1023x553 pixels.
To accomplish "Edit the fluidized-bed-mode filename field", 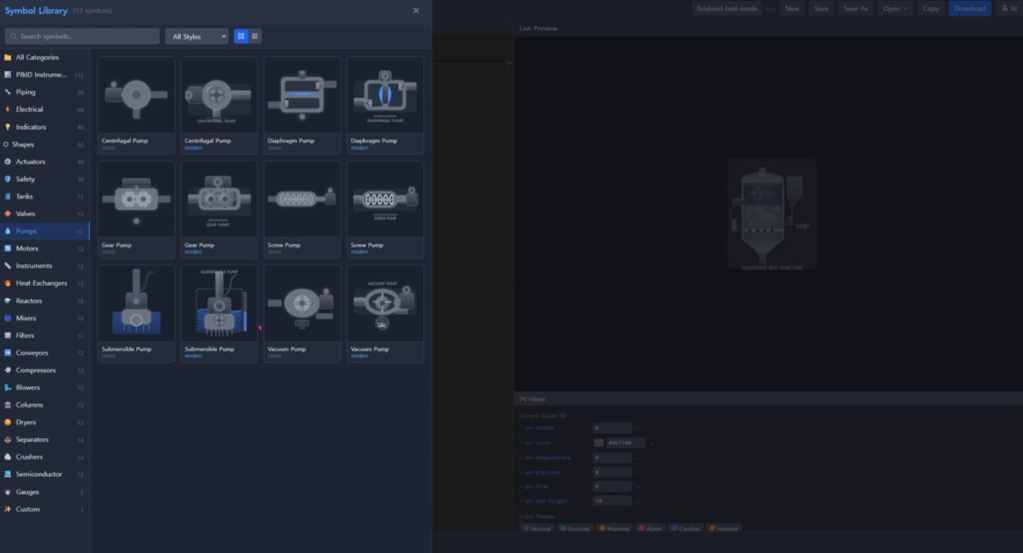I will click(x=726, y=8).
